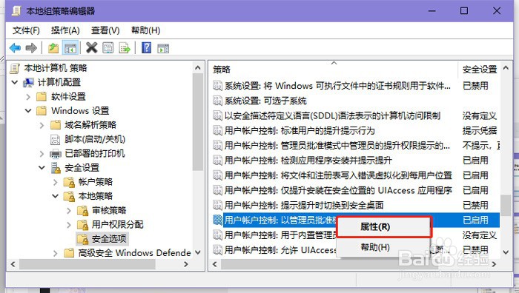Toggle show/hide console tree icon
Screen dimensions: 519x293
pos(70,48)
